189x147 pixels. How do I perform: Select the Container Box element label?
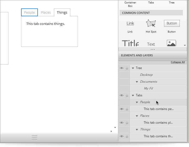(130, 4)
